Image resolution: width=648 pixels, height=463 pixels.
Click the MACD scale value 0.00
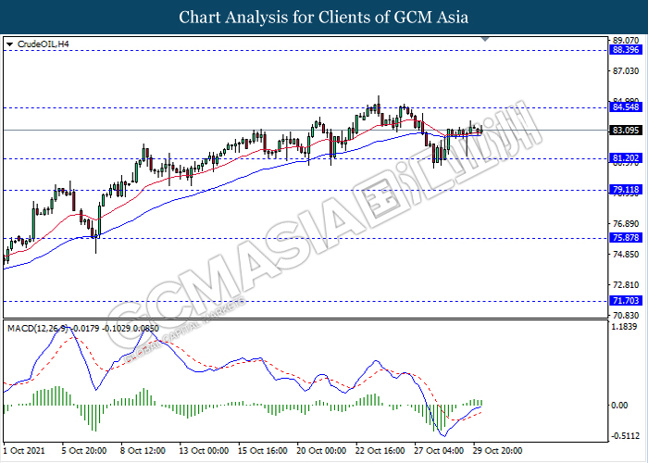[619, 406]
